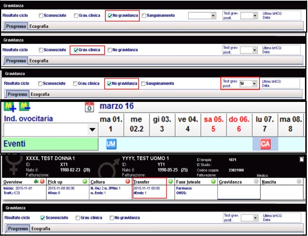
Task: Uncheck Sconosciuto in the bottom Gravidanza panel
Action: click(42, 218)
